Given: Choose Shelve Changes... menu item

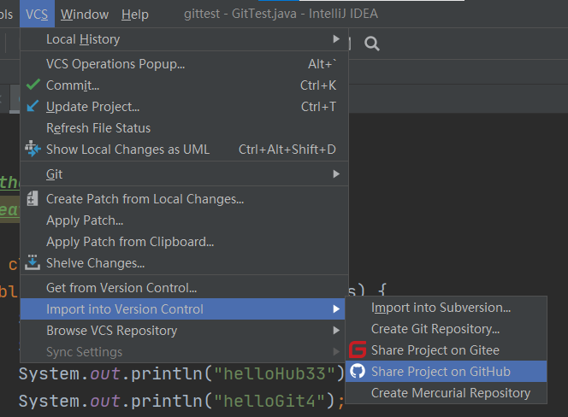Looking at the screenshot, I should pyautogui.click(x=185, y=263).
